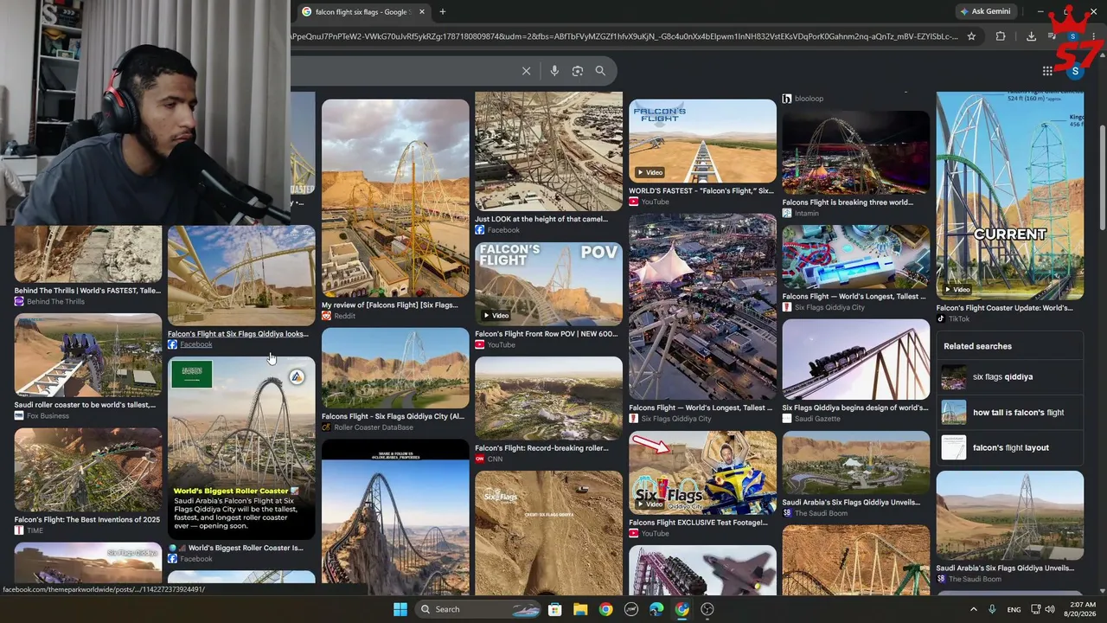Image resolution: width=1107 pixels, height=623 pixels.
Task: Select 'how tall is falcon's flight' related search
Action: pyautogui.click(x=1010, y=413)
